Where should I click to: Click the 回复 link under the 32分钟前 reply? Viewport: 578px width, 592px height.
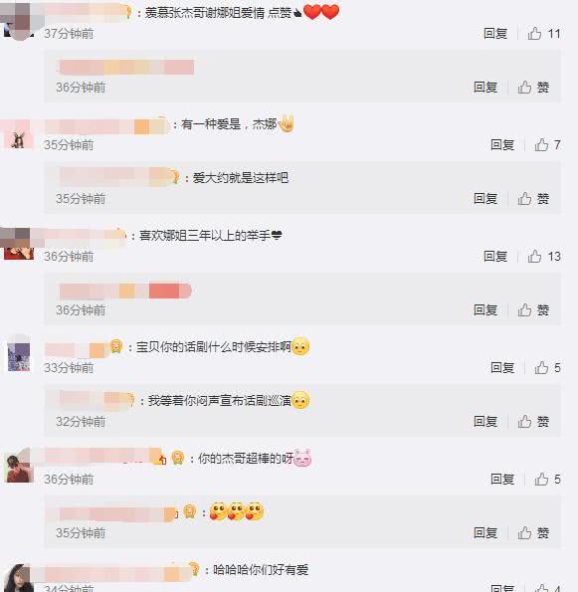pyautogui.click(x=485, y=421)
